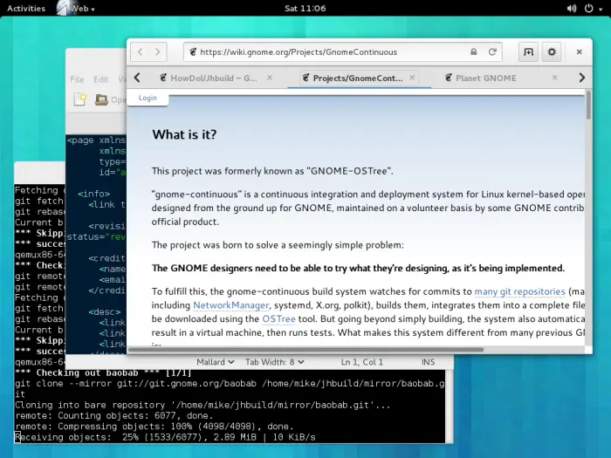Close the Projects/GnomeContinuous tab
Viewport: 611px width, 458px height.
tap(412, 78)
